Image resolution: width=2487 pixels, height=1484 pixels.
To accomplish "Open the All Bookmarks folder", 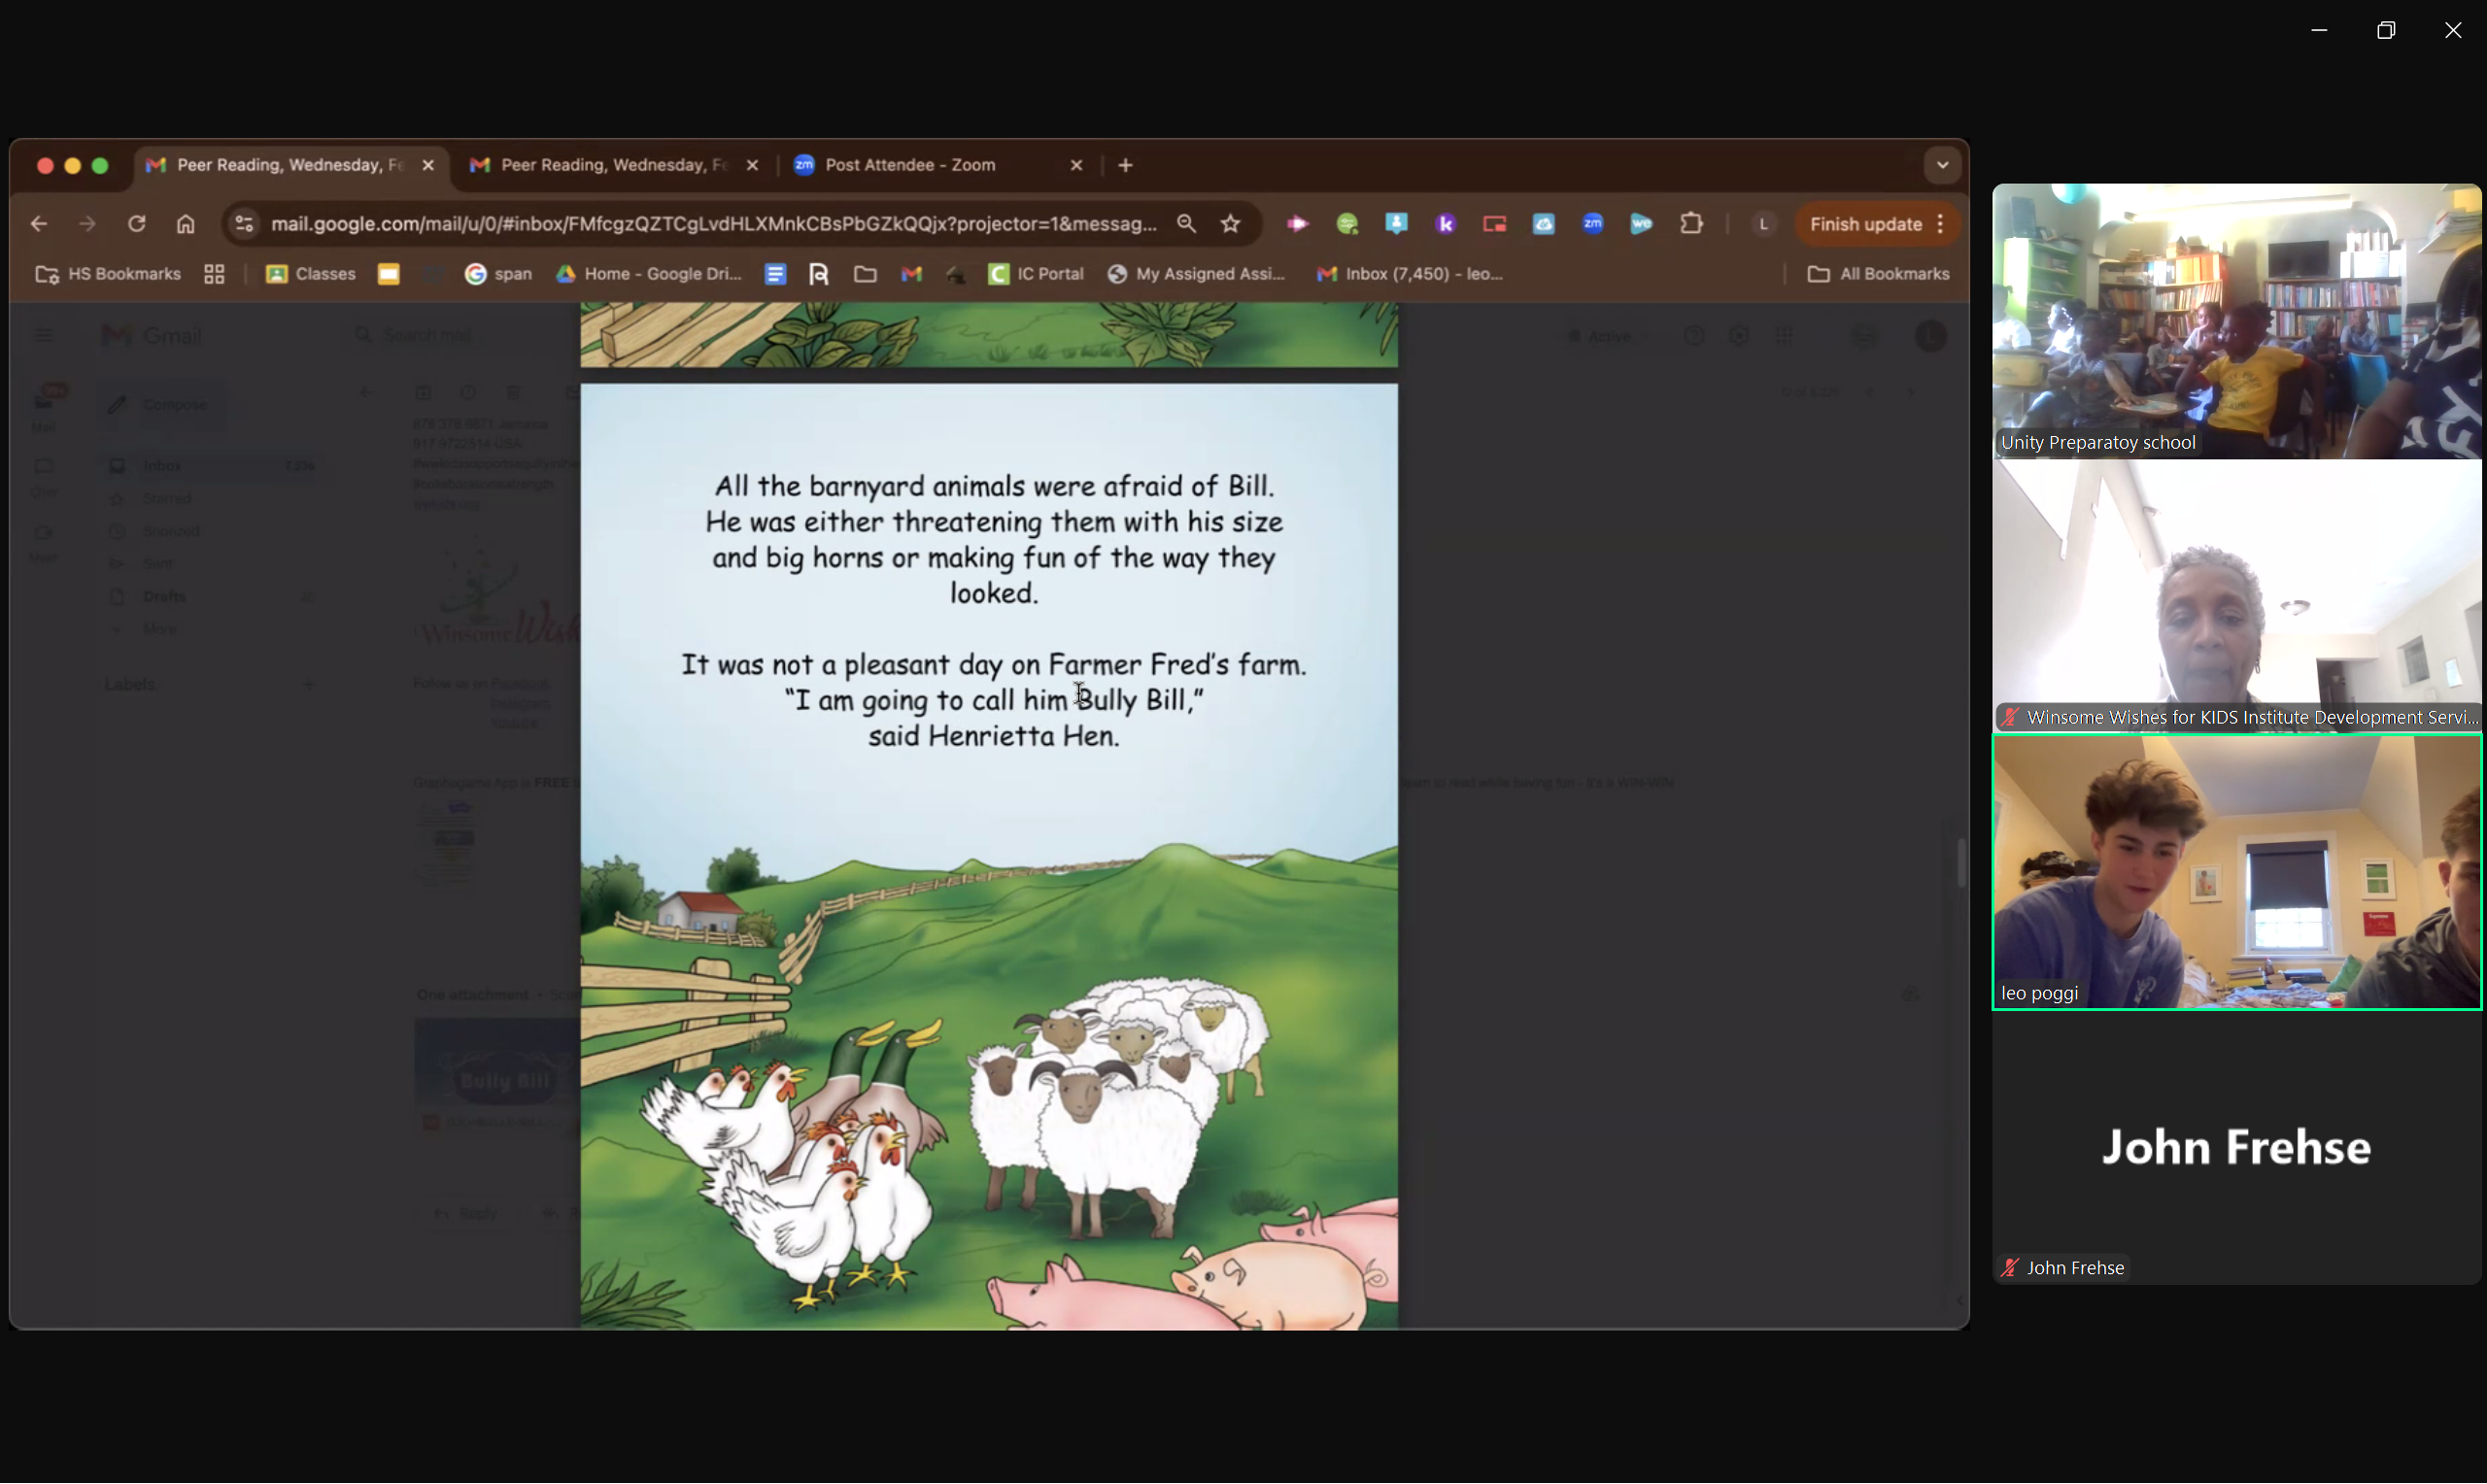I will [1878, 274].
